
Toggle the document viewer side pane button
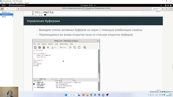[x=2, y=9]
